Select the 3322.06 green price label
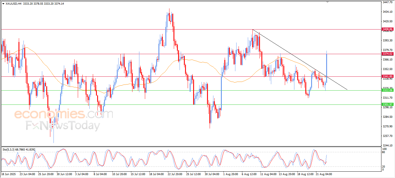 tap(387, 90)
